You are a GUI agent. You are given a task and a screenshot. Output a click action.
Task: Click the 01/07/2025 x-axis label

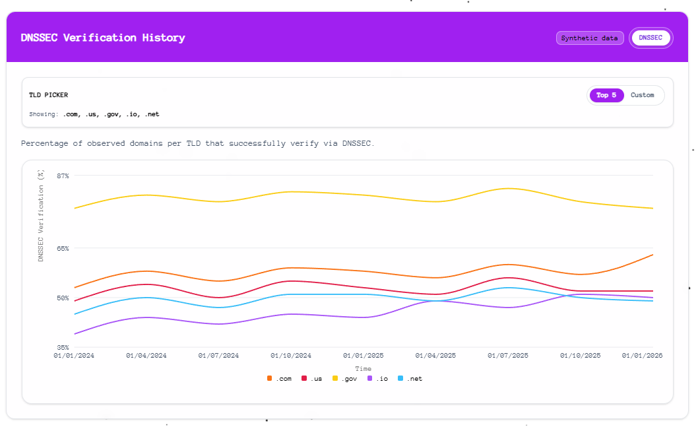pyautogui.click(x=508, y=355)
